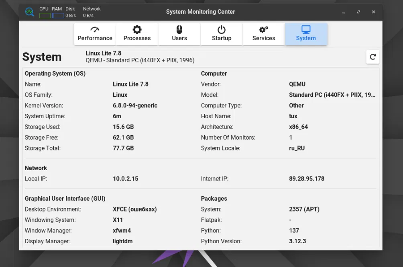Select the kernel version 6.8.0-94-generic
403x267 pixels.
[135, 106]
